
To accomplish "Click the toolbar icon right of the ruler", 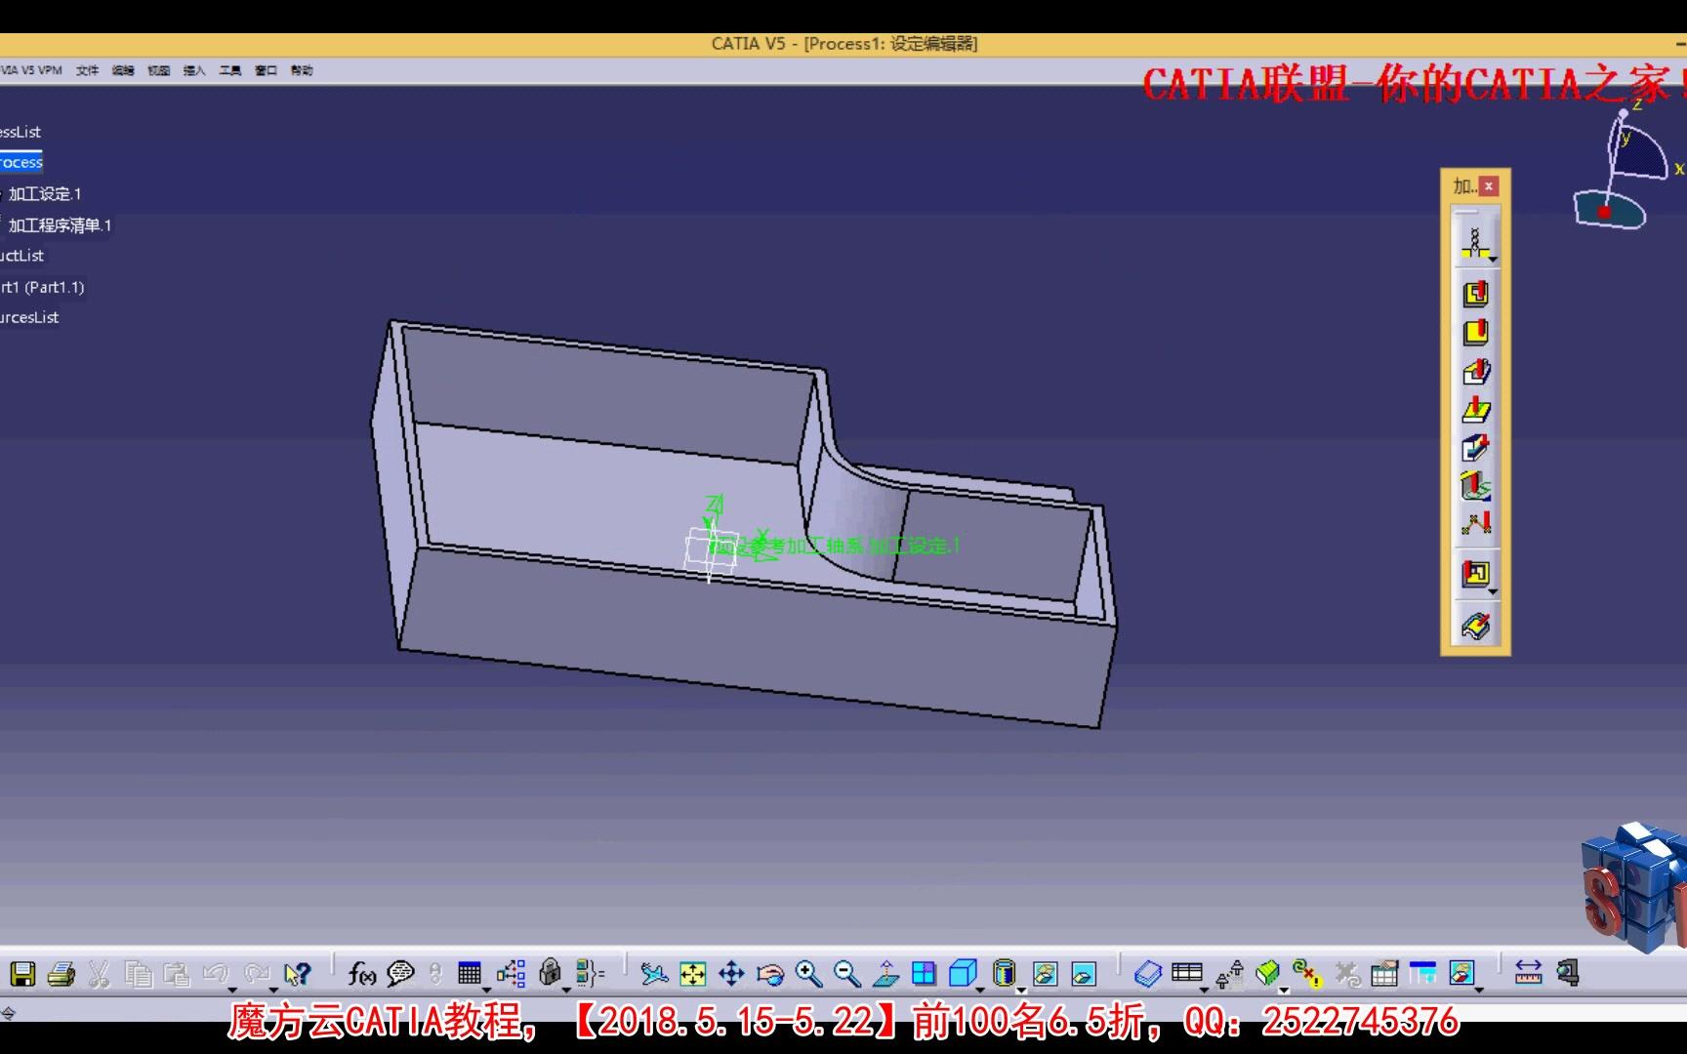I will pos(1568,973).
